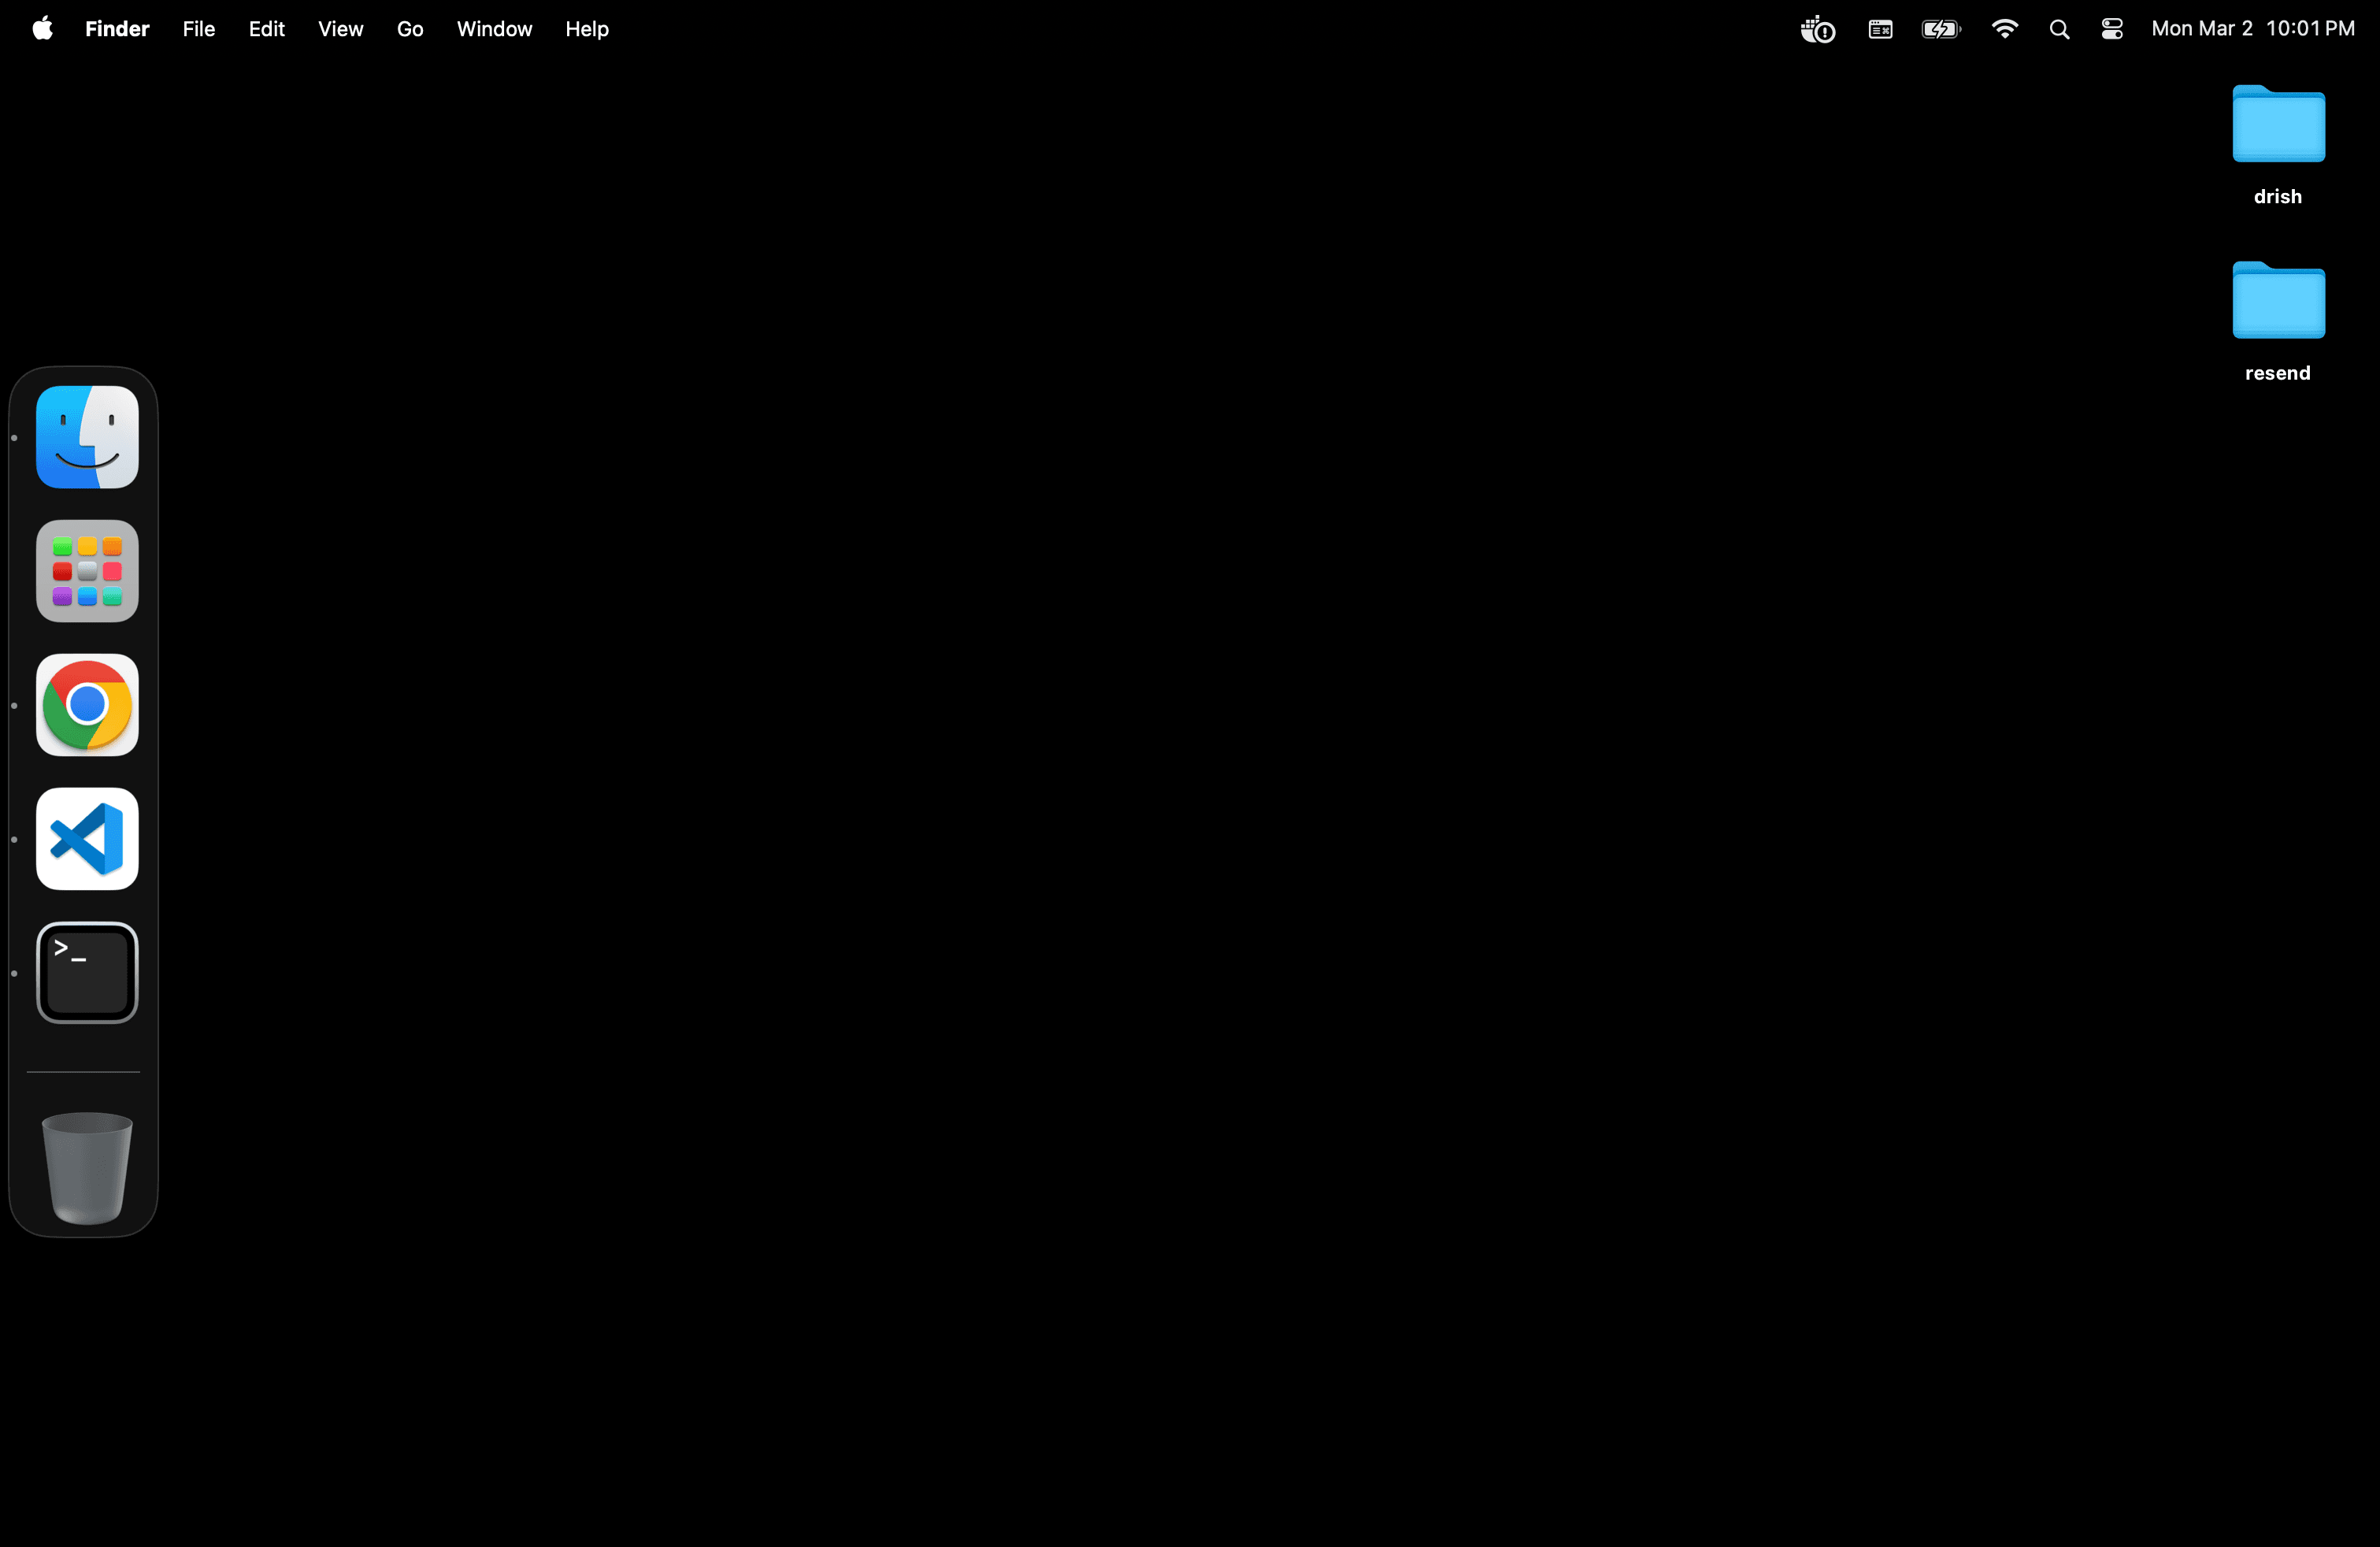The width and height of the screenshot is (2380, 1547).
Task: Click the Docker status icon
Action: 1817,28
